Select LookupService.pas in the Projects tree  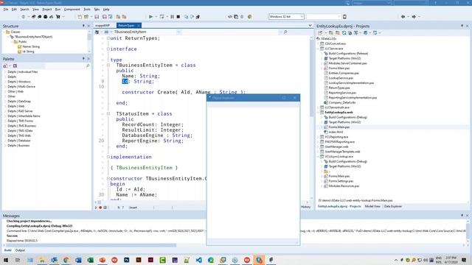341,78
